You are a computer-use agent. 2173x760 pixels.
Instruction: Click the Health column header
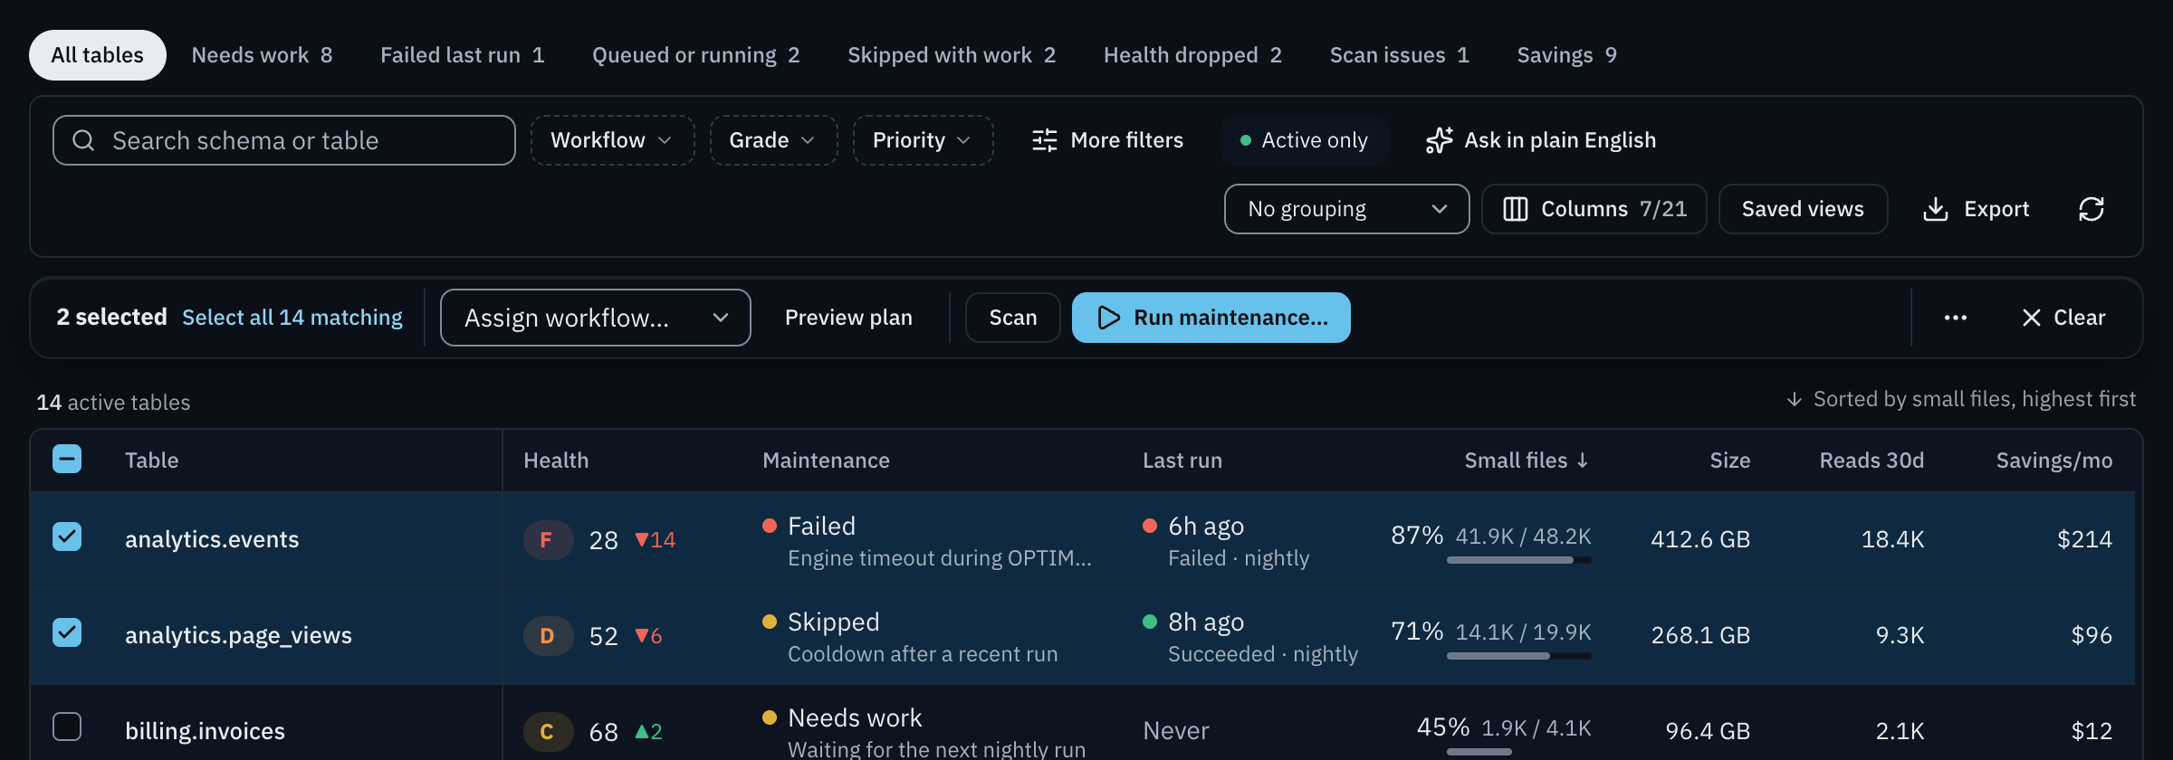click(x=556, y=461)
